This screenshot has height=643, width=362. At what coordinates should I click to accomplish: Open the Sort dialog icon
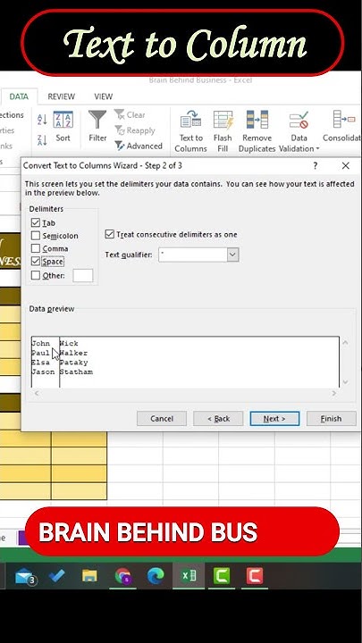63,120
